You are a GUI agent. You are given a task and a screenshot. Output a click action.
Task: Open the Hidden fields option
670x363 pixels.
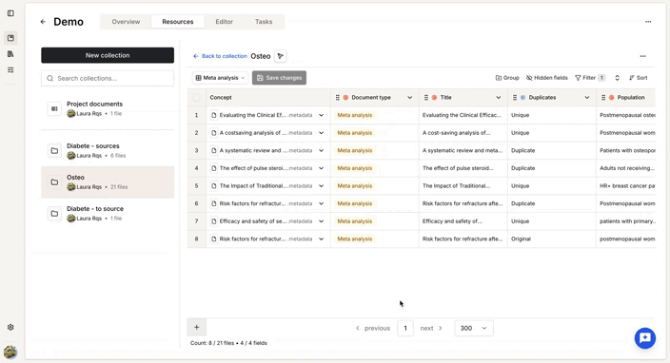[547, 78]
